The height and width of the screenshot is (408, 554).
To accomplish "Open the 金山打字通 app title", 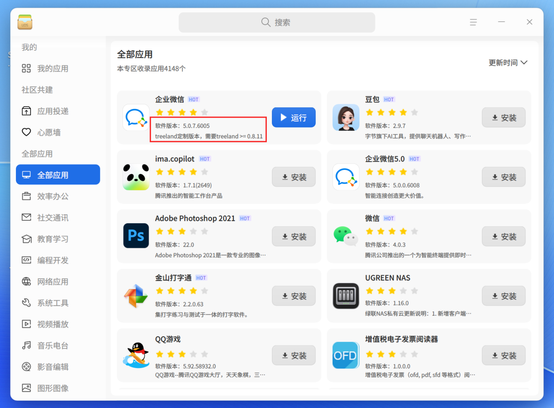I will tap(173, 278).
